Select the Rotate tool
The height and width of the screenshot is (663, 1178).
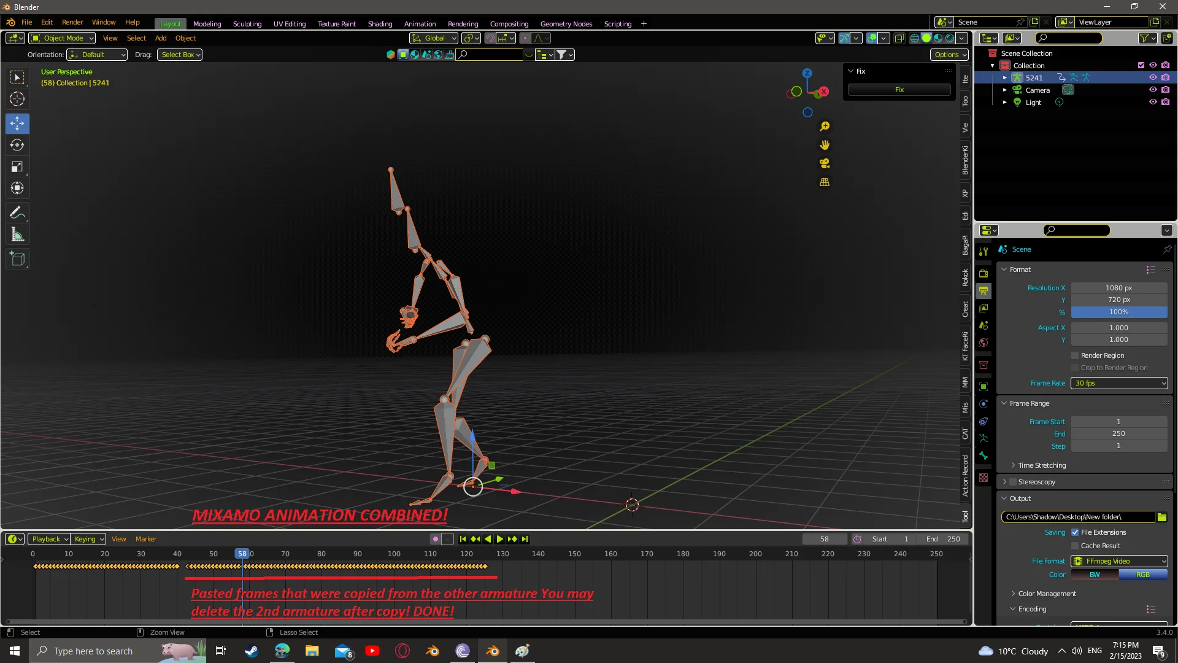(17, 145)
